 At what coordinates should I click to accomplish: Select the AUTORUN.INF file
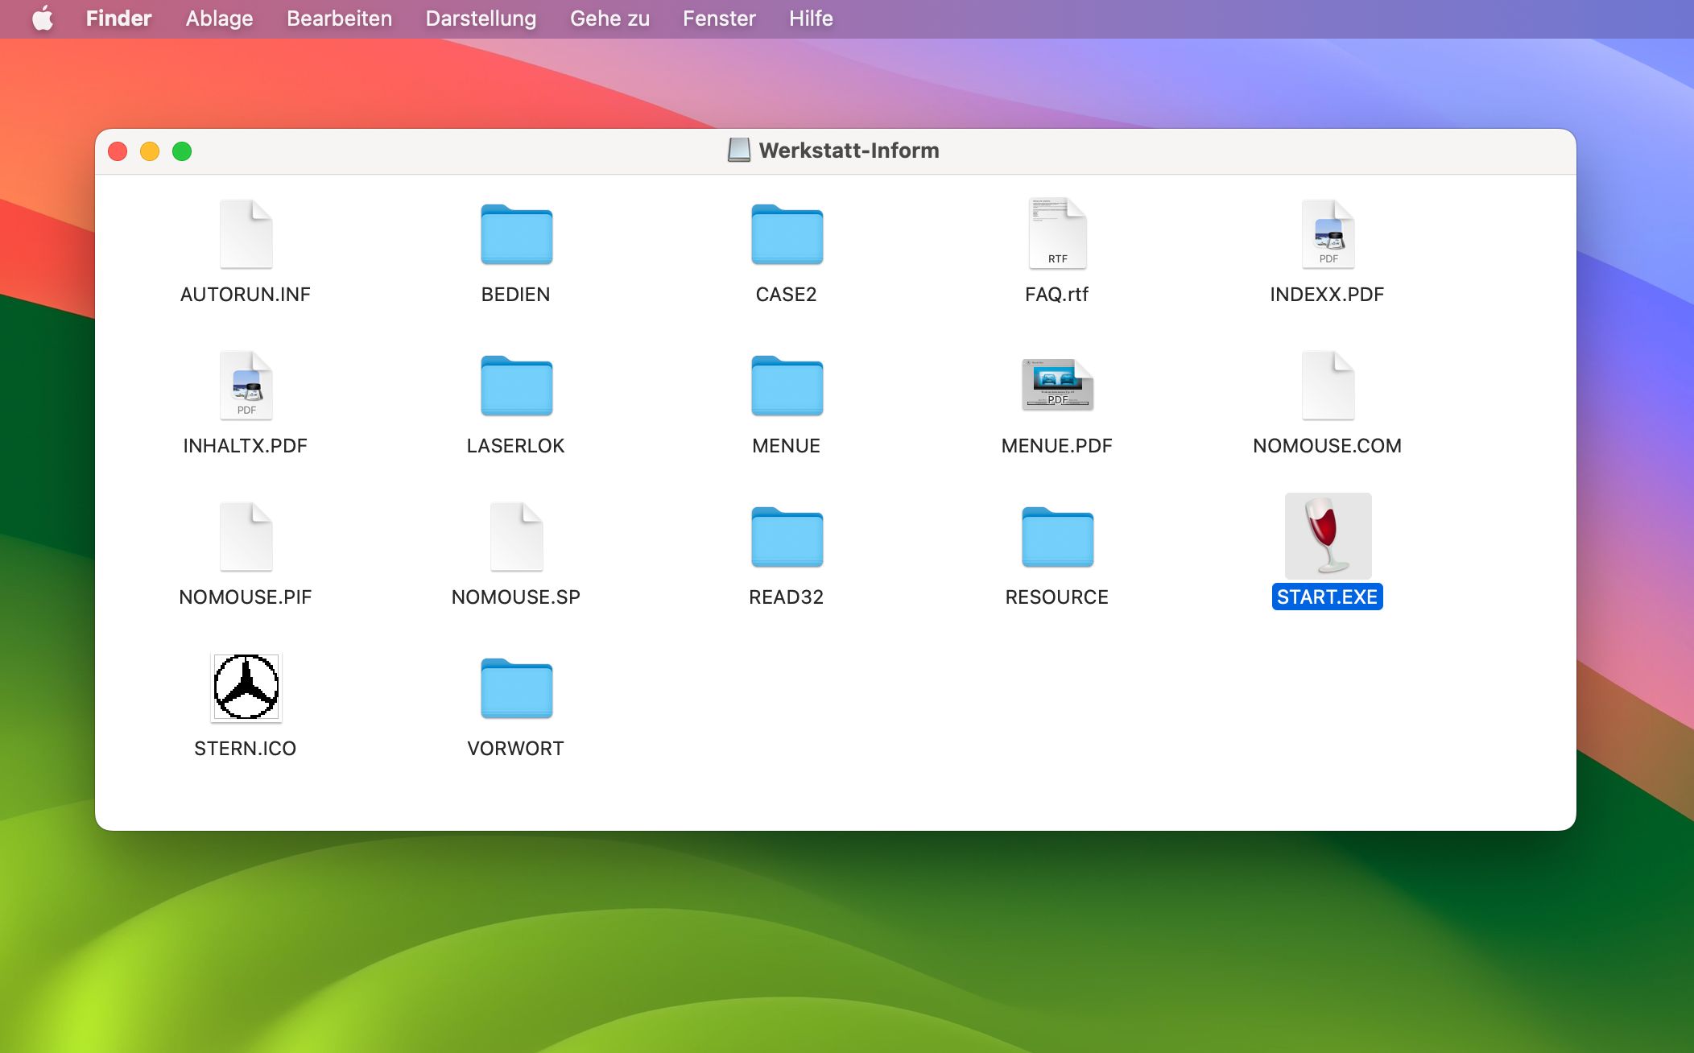[246, 233]
